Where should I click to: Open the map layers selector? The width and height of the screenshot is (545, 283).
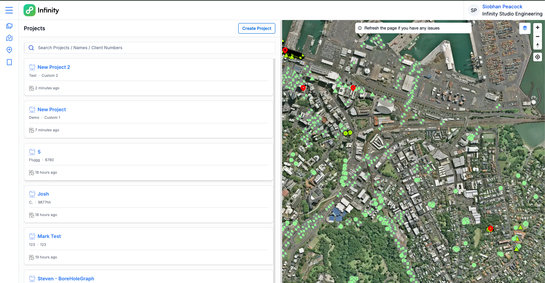tap(525, 28)
